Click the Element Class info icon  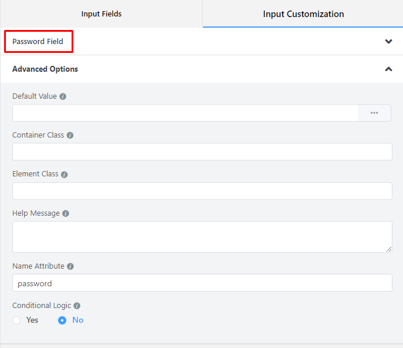(65, 175)
